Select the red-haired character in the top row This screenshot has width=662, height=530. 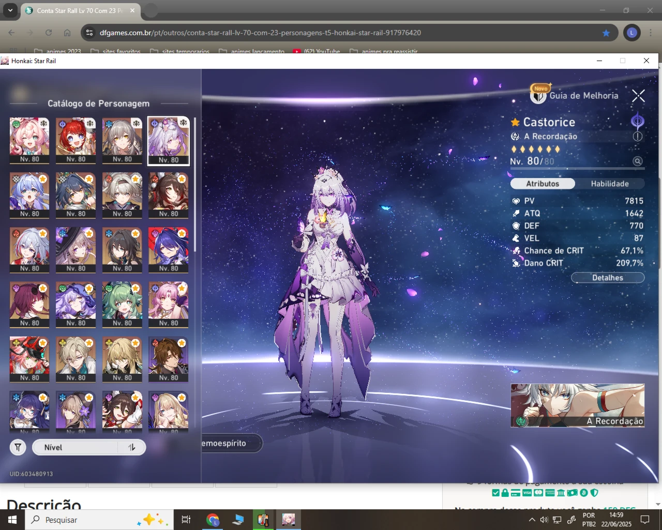[76, 141]
